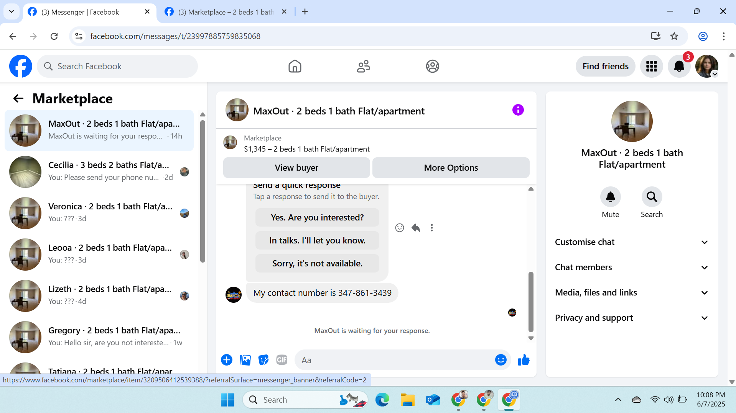
Task: Send quick reply In talks. I'll let you know.
Action: 317,240
